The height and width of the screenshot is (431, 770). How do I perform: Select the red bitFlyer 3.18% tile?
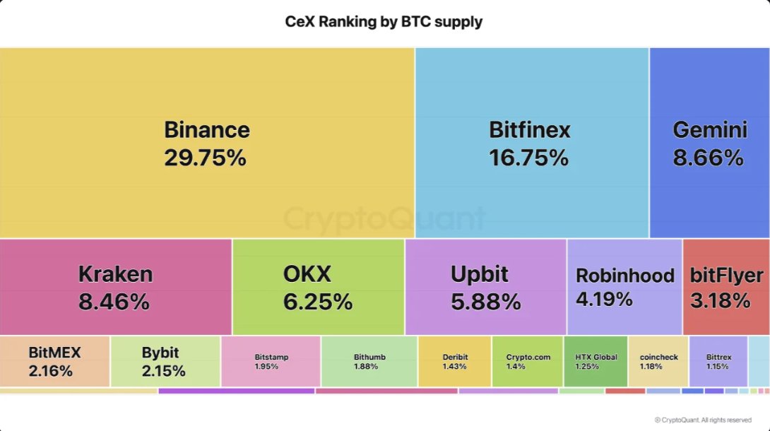click(x=726, y=287)
